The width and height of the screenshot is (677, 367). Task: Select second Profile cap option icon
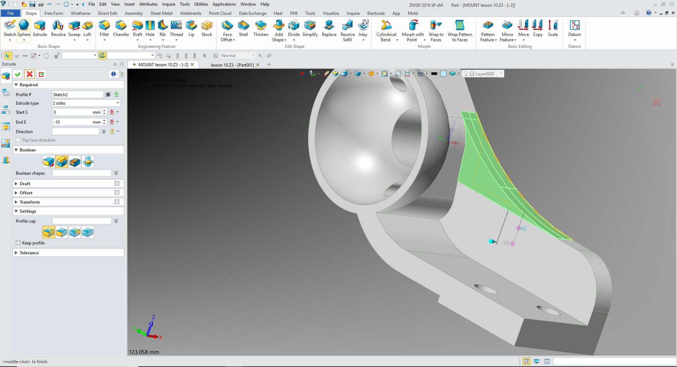[62, 232]
